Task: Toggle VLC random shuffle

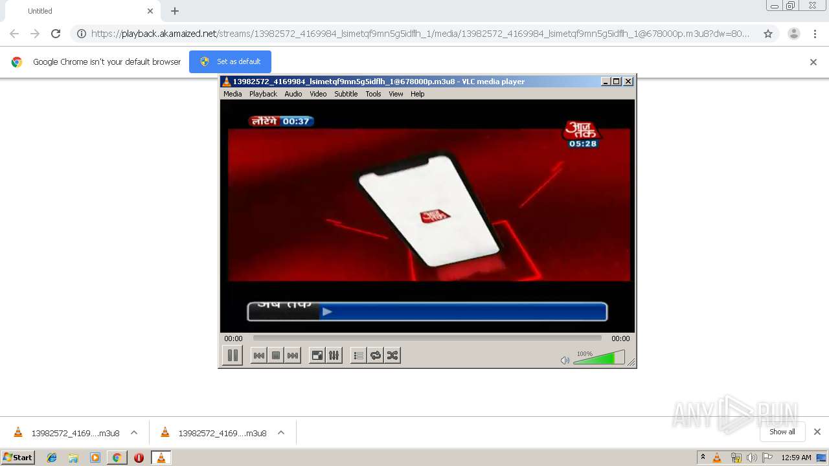Action: coord(392,355)
